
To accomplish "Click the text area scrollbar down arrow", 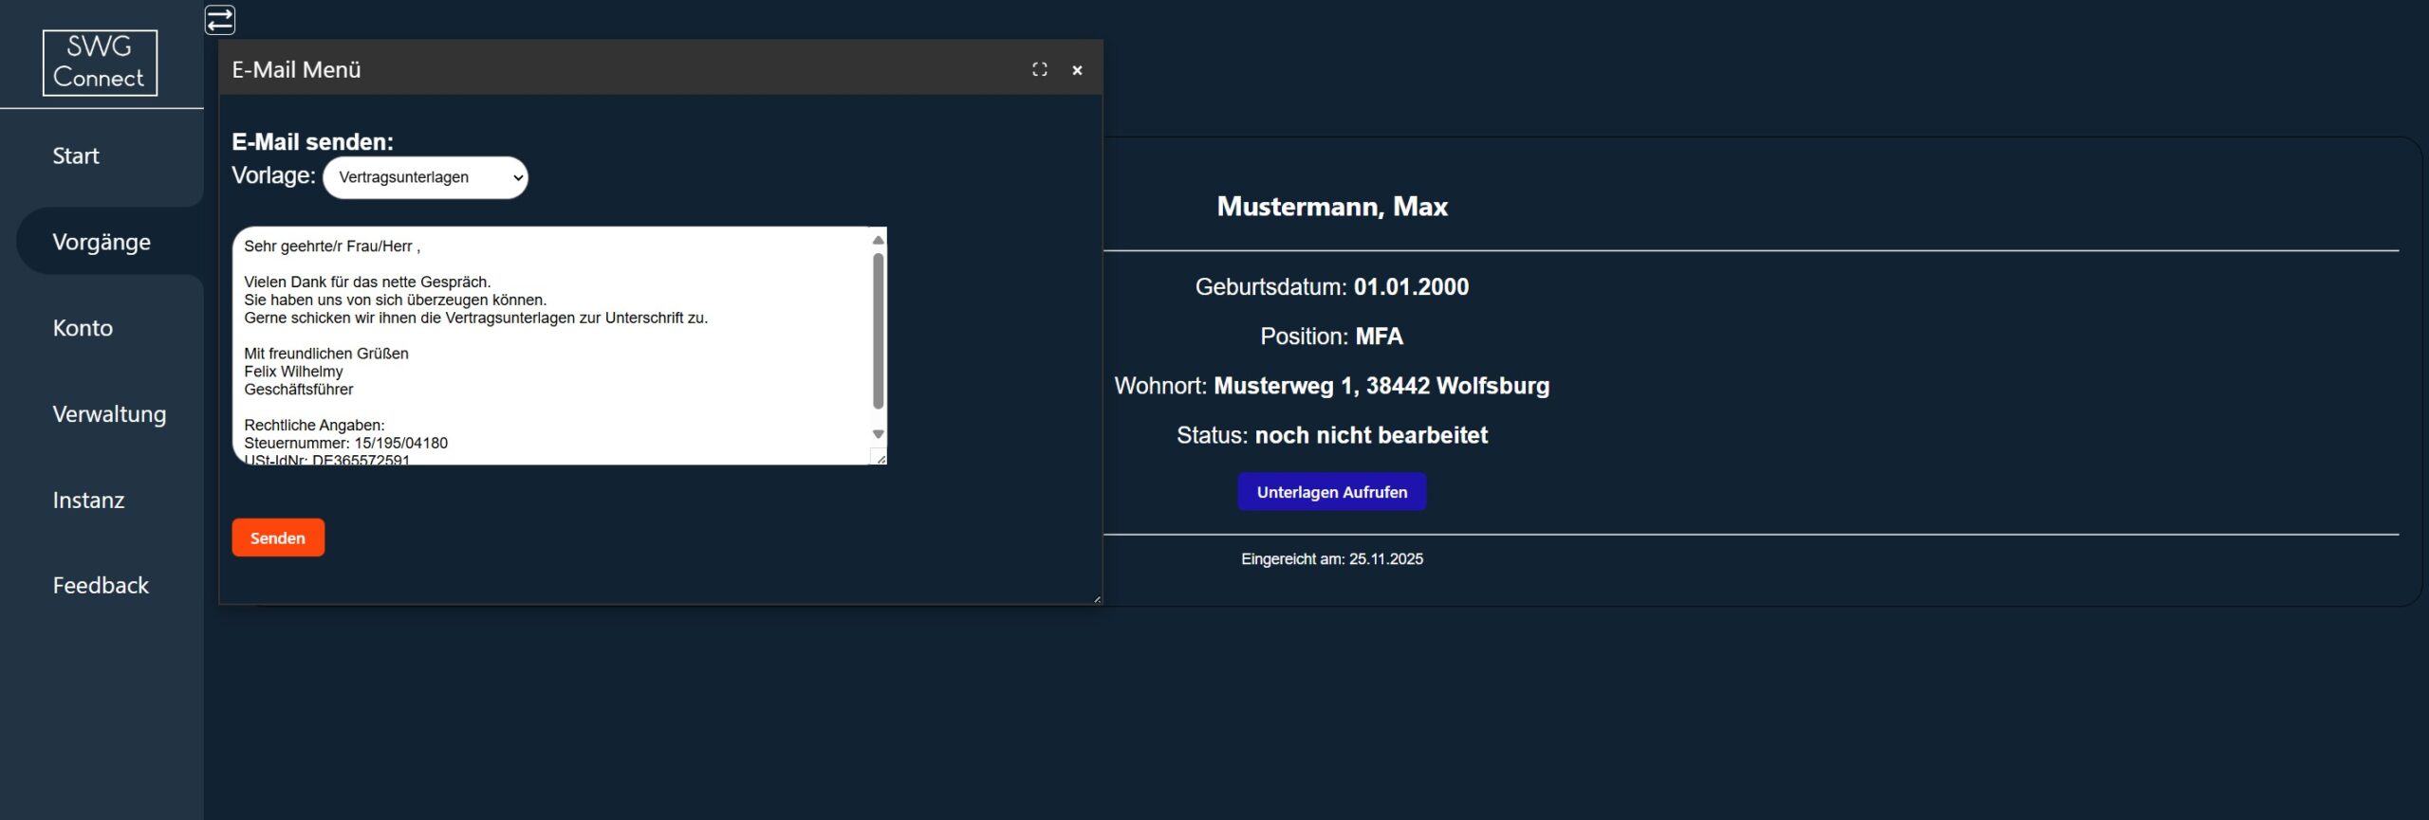I will coord(878,434).
